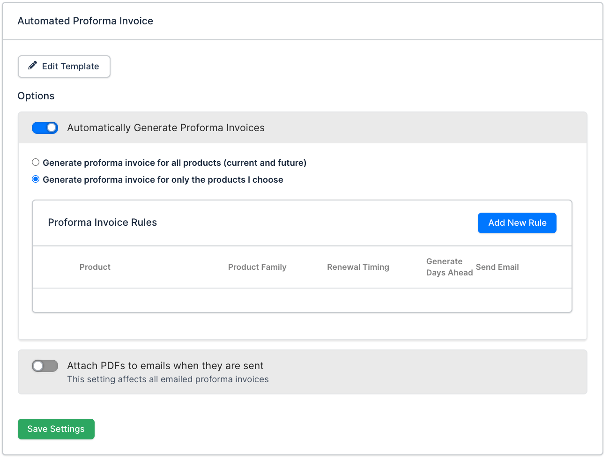Image resolution: width=609 pixels, height=460 pixels.
Task: Click the Send Email column header
Action: 497,267
